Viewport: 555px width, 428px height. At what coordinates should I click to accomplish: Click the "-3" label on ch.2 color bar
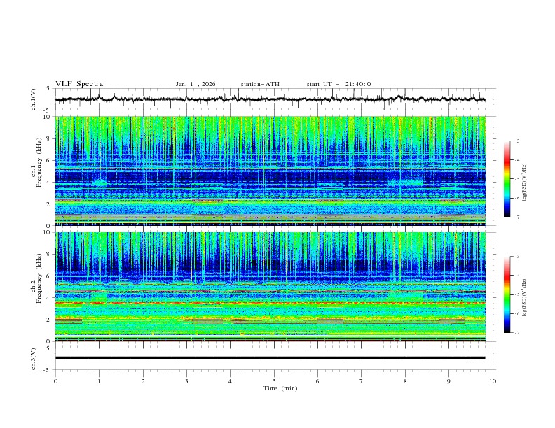[x=517, y=257]
